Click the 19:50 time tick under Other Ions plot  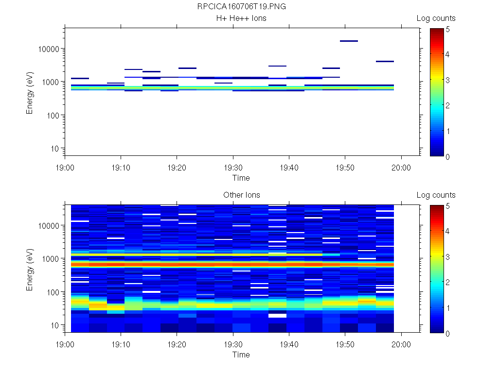pos(345,344)
